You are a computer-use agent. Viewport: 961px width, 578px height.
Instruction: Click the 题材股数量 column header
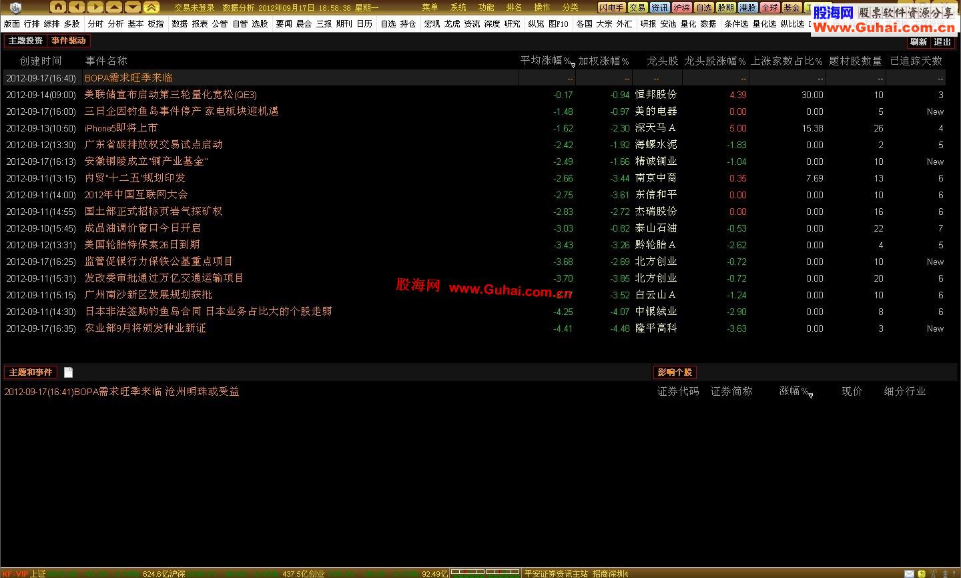tap(856, 61)
